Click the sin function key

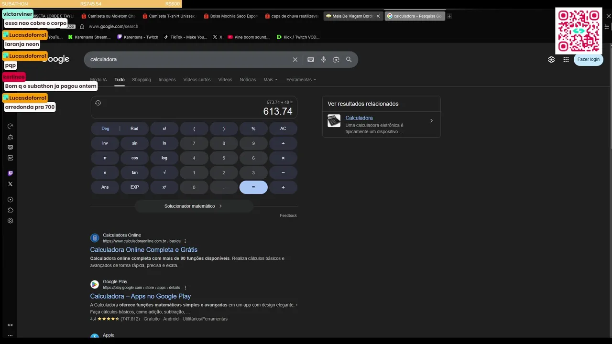click(134, 143)
